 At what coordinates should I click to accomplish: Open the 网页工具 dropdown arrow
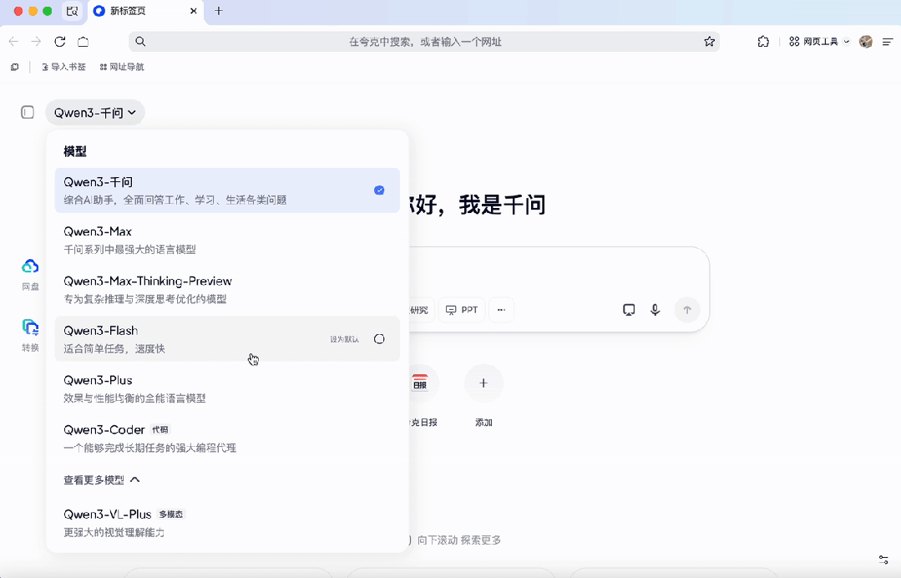(x=846, y=40)
